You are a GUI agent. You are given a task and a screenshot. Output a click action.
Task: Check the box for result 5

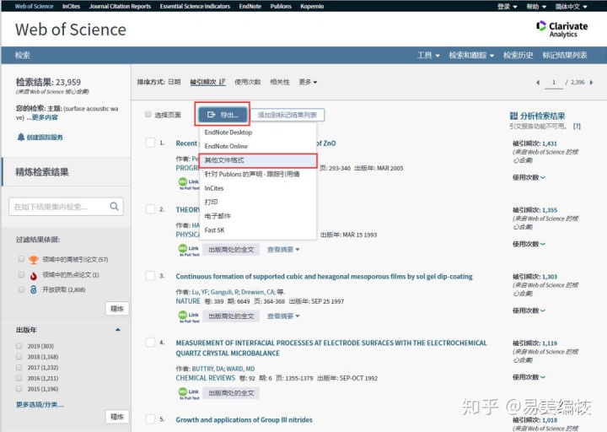click(150, 419)
